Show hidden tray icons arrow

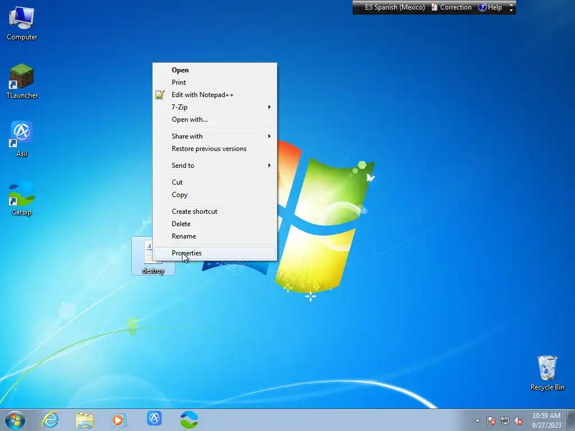point(477,420)
